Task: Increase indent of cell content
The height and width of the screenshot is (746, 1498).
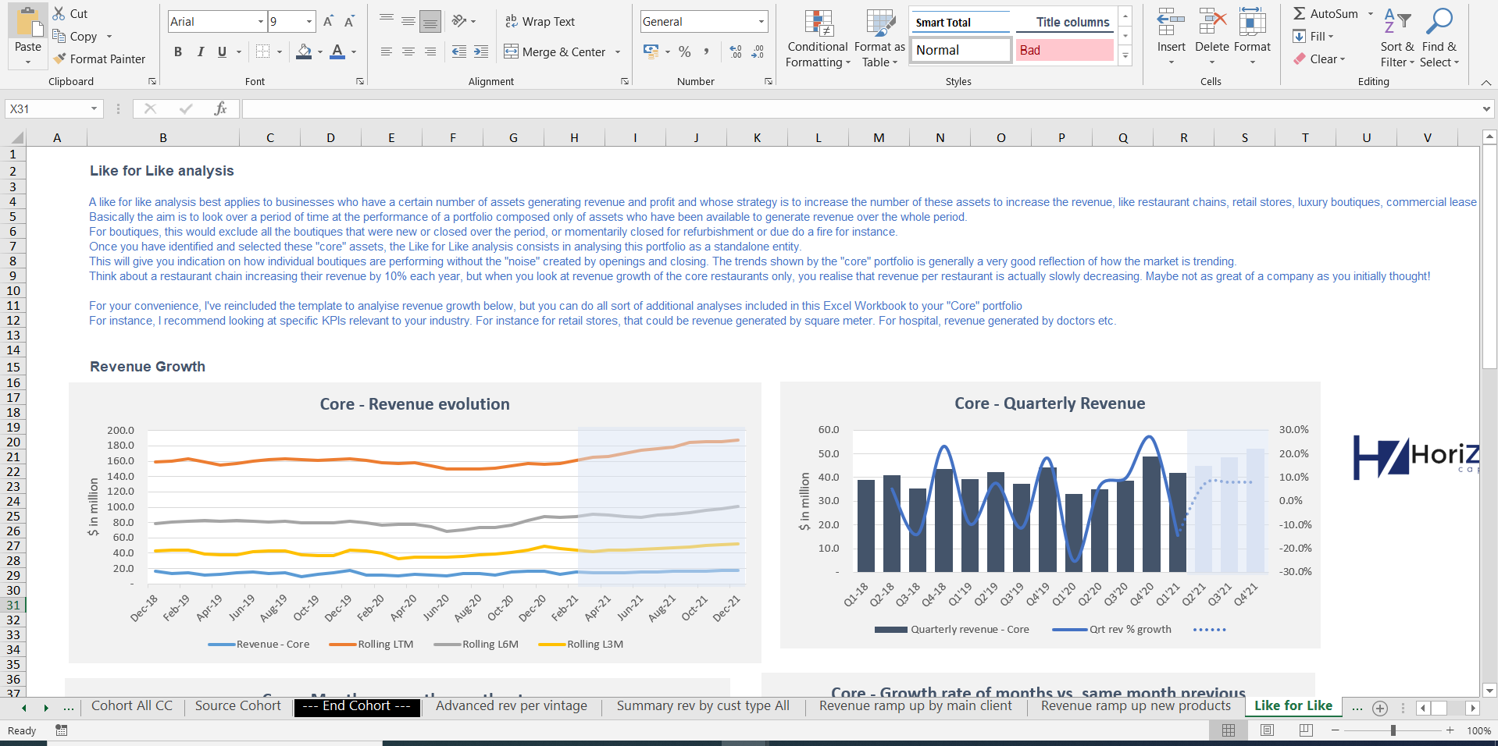Action: point(481,52)
